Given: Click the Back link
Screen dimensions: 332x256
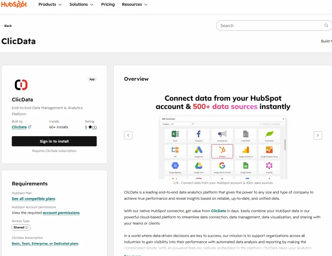Looking at the screenshot, I should (6, 26).
